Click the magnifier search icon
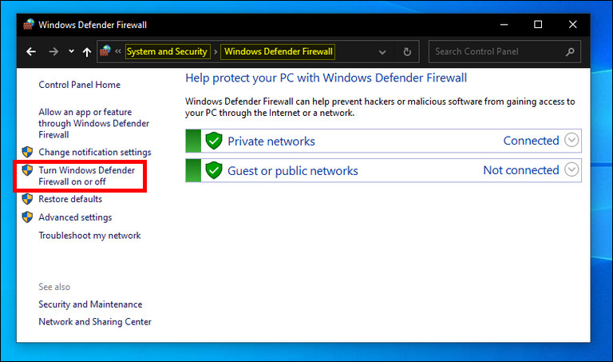 tap(570, 52)
